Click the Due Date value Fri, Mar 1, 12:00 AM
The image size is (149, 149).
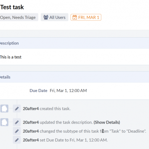[68, 91]
